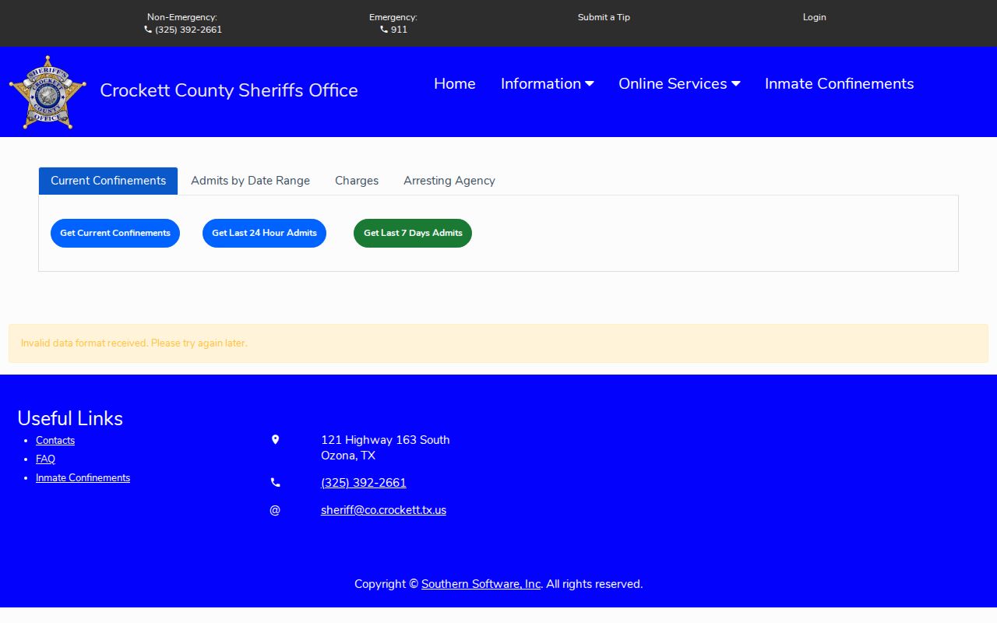Click the non-emergency number in the top bar
This screenshot has width=997, height=623.
(x=188, y=30)
